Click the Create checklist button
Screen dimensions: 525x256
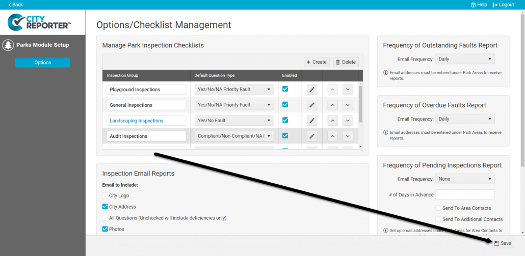tap(317, 62)
